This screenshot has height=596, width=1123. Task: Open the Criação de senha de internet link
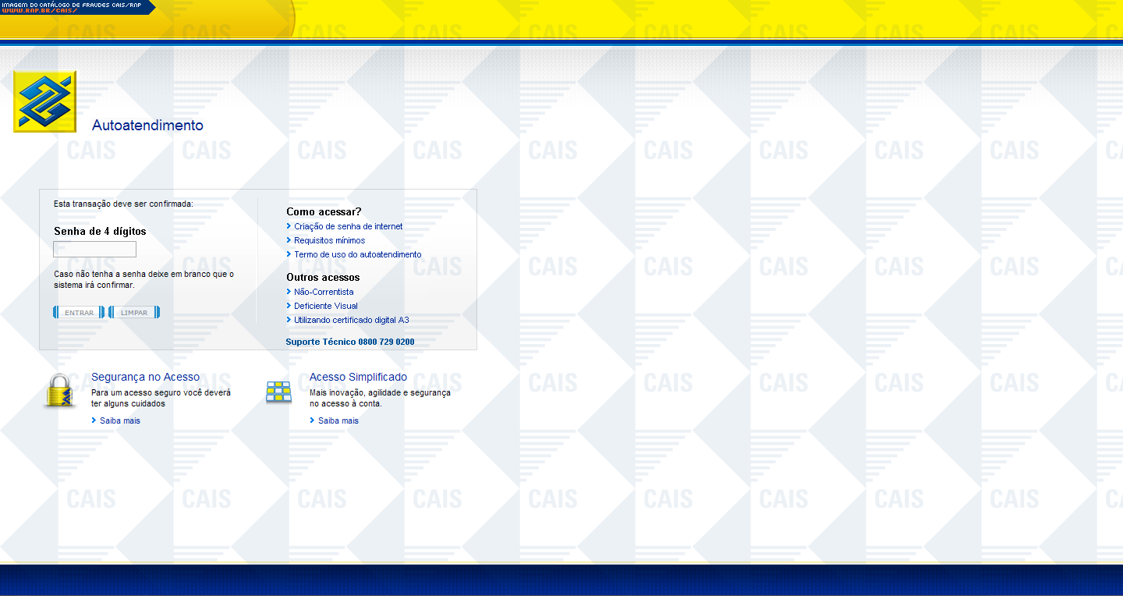click(x=348, y=226)
